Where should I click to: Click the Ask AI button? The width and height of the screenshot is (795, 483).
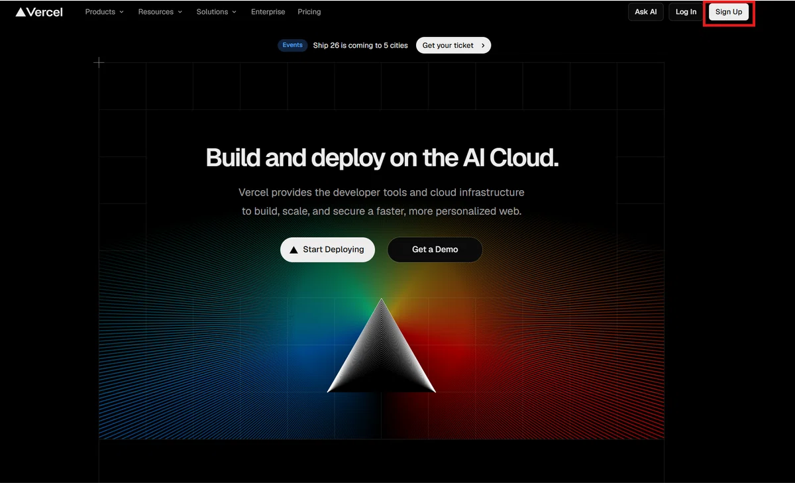(646, 12)
